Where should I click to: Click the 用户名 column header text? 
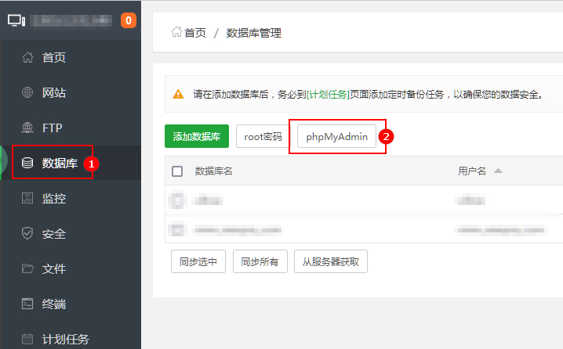pos(472,171)
